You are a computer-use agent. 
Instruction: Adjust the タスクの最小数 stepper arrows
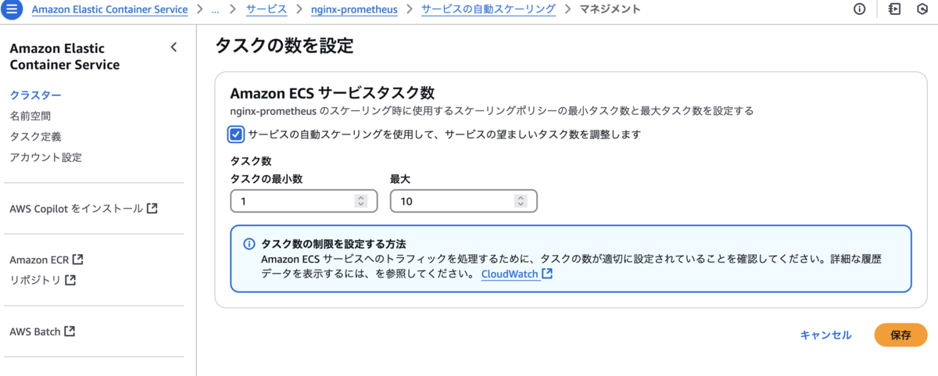tap(360, 202)
